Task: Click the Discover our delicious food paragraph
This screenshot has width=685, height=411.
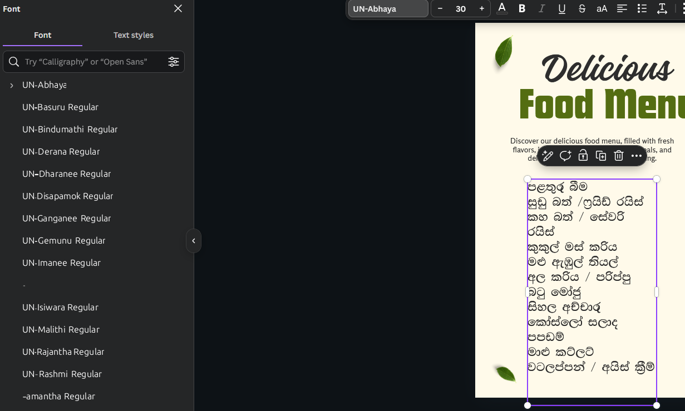Action: 592,149
